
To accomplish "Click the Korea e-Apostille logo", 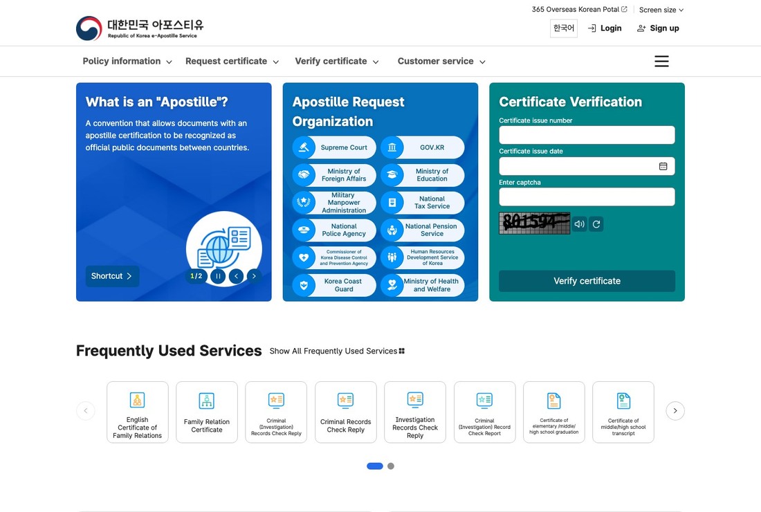I will click(140, 28).
